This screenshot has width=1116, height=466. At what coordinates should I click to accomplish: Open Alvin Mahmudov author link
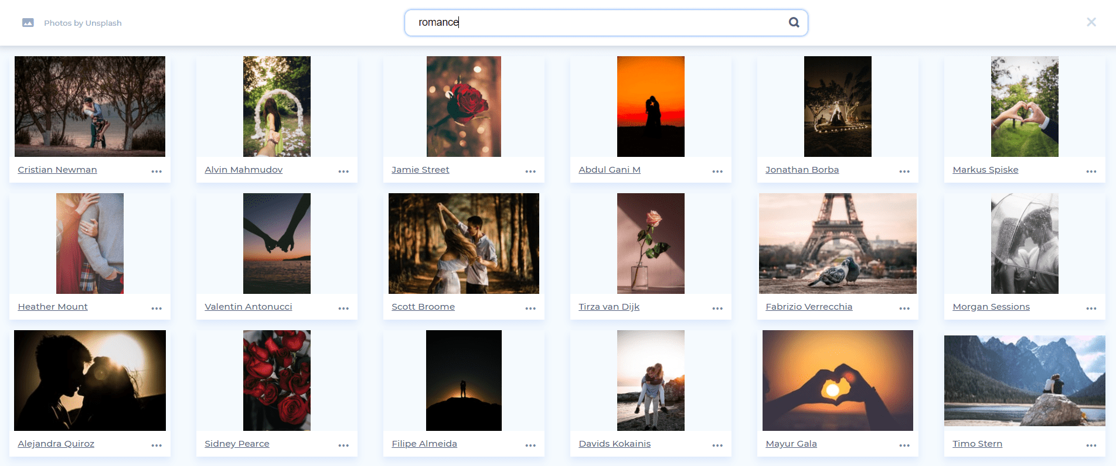244,170
